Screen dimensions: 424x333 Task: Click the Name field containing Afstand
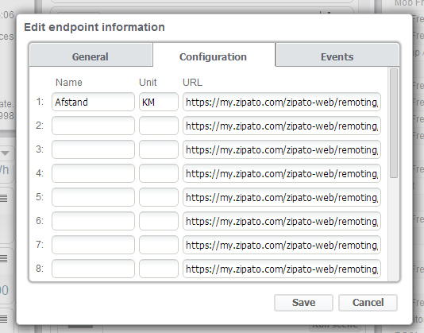(x=93, y=102)
